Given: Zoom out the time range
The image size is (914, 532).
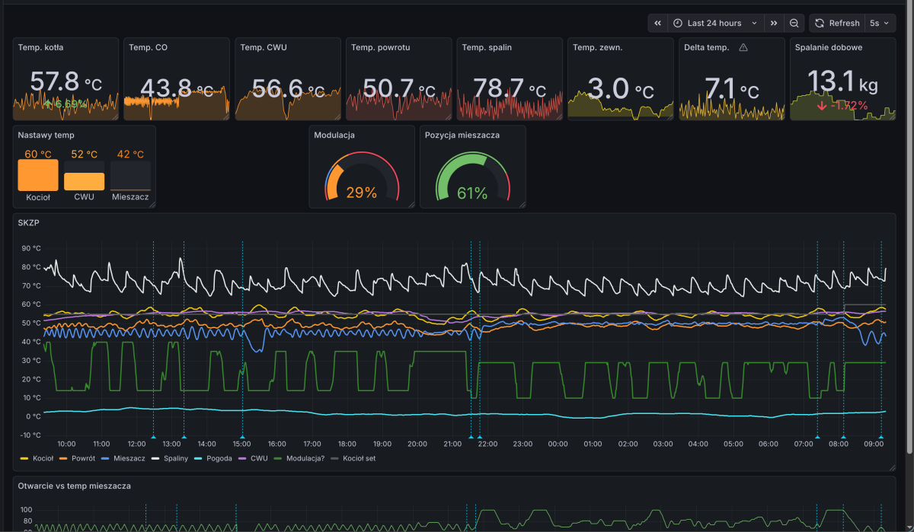Looking at the screenshot, I should 794,24.
